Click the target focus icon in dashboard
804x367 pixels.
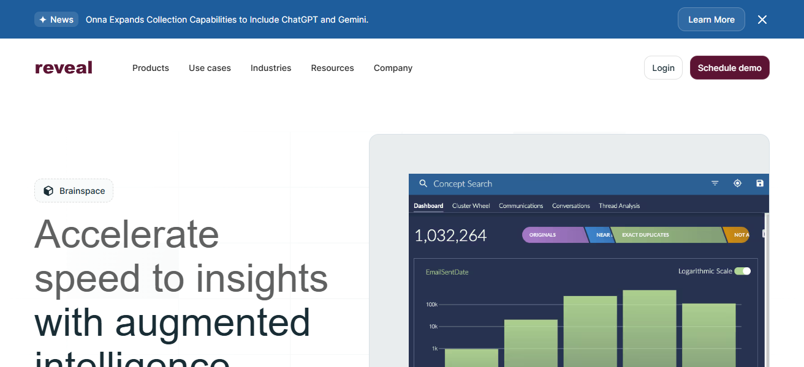(x=737, y=183)
